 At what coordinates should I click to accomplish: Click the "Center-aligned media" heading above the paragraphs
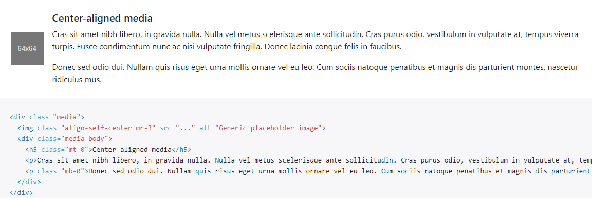pyautogui.click(x=102, y=18)
